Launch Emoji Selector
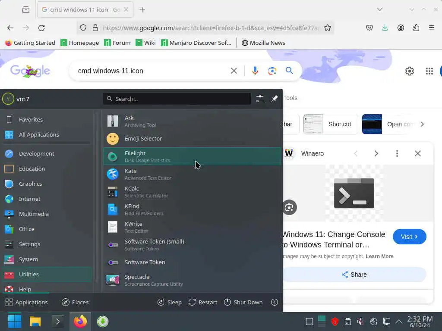Image resolution: width=442 pixels, height=331 pixels. tap(192, 138)
